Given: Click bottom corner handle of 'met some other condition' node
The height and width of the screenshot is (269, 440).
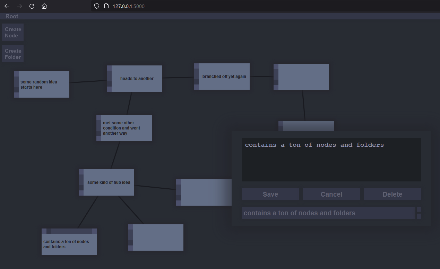Looking at the screenshot, I should click(x=99, y=138).
